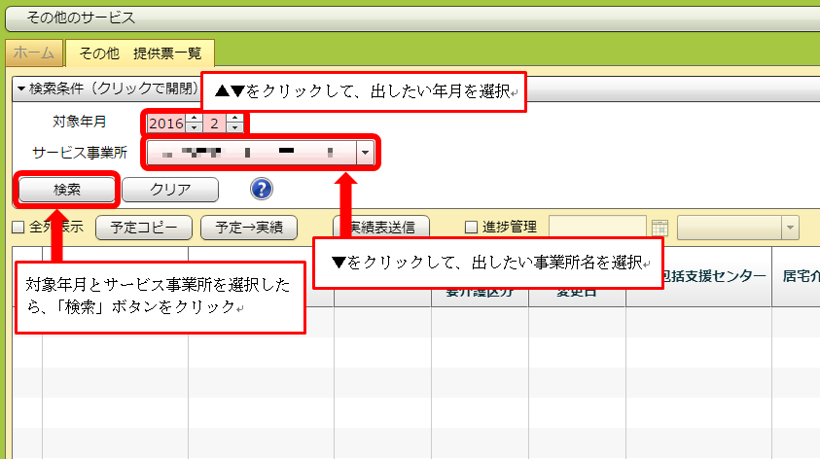This screenshot has width=820, height=459.
Task: Click the 進捗管理 date input field
Action: [x=597, y=228]
